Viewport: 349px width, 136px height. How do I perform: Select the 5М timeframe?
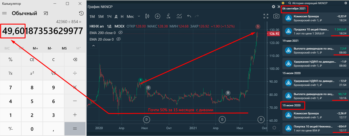(101, 17)
